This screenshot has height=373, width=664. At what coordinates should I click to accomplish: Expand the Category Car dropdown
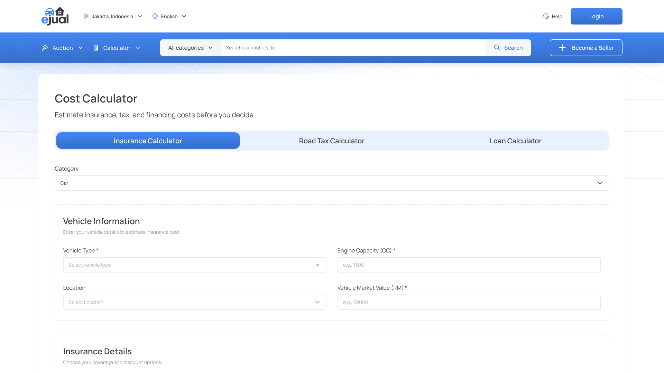coord(331,183)
